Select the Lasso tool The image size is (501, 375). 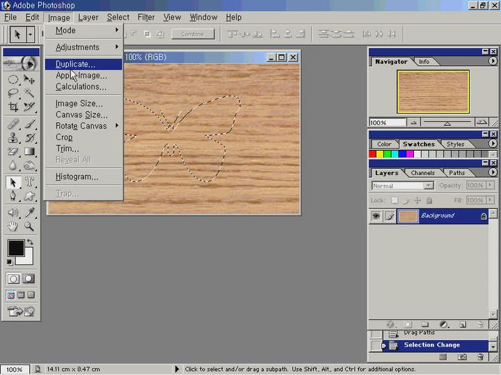(13, 93)
